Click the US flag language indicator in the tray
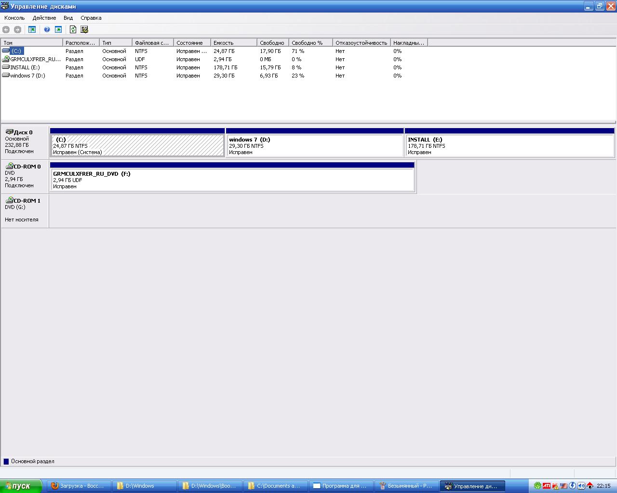The height and width of the screenshot is (493, 617). click(563, 486)
